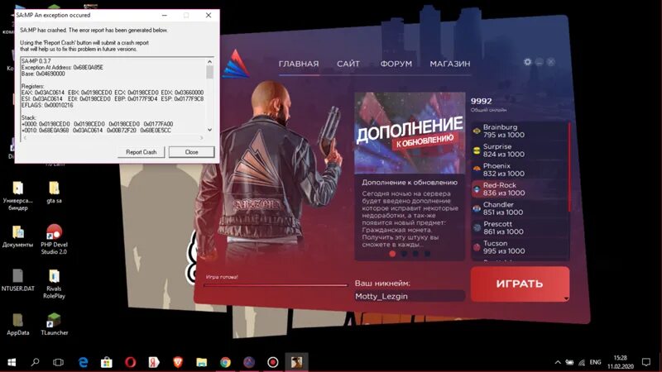Open the ФОРУМ tab
Viewport: 662px width, 372px height.
tap(396, 64)
